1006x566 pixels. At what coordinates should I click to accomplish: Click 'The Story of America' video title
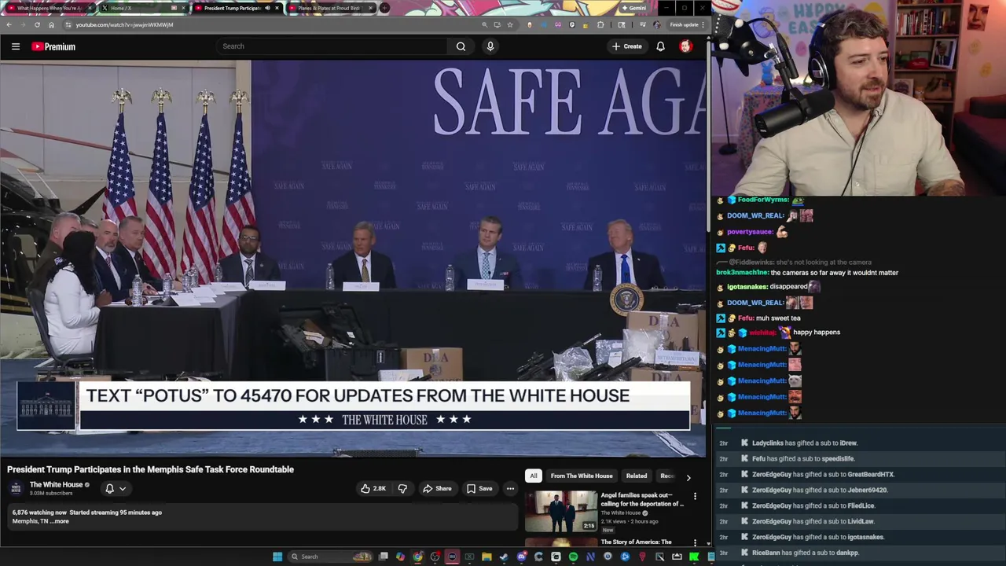point(637,542)
